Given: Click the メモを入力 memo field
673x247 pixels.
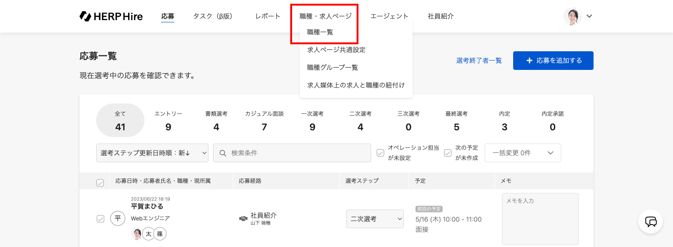Looking at the screenshot, I should 540,219.
